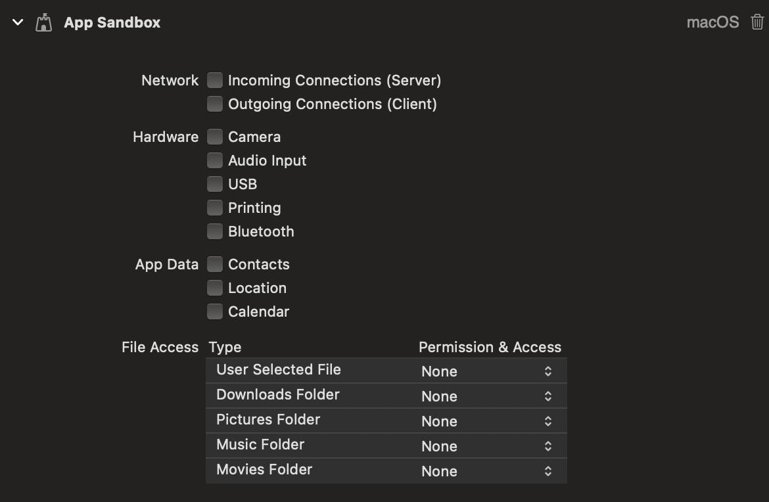This screenshot has width=769, height=502.
Task: Click the File Access section label
Action: [160, 347]
